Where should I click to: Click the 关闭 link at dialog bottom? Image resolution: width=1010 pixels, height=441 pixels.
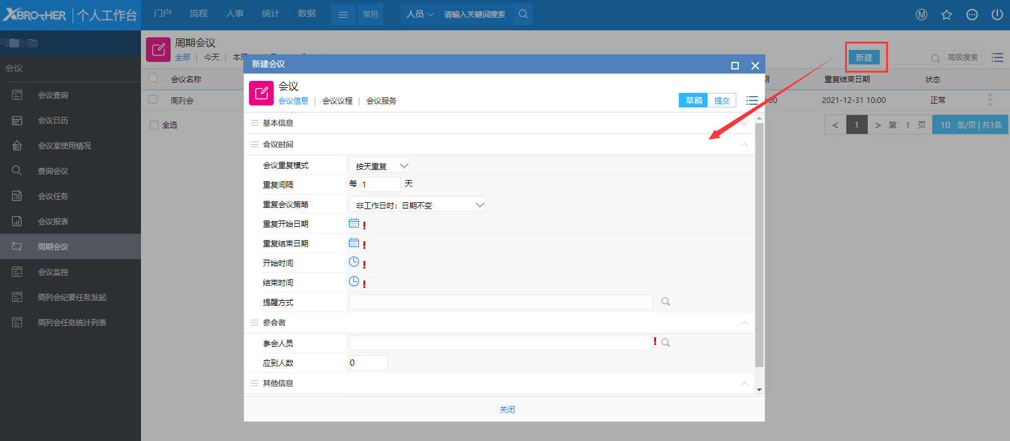click(507, 409)
